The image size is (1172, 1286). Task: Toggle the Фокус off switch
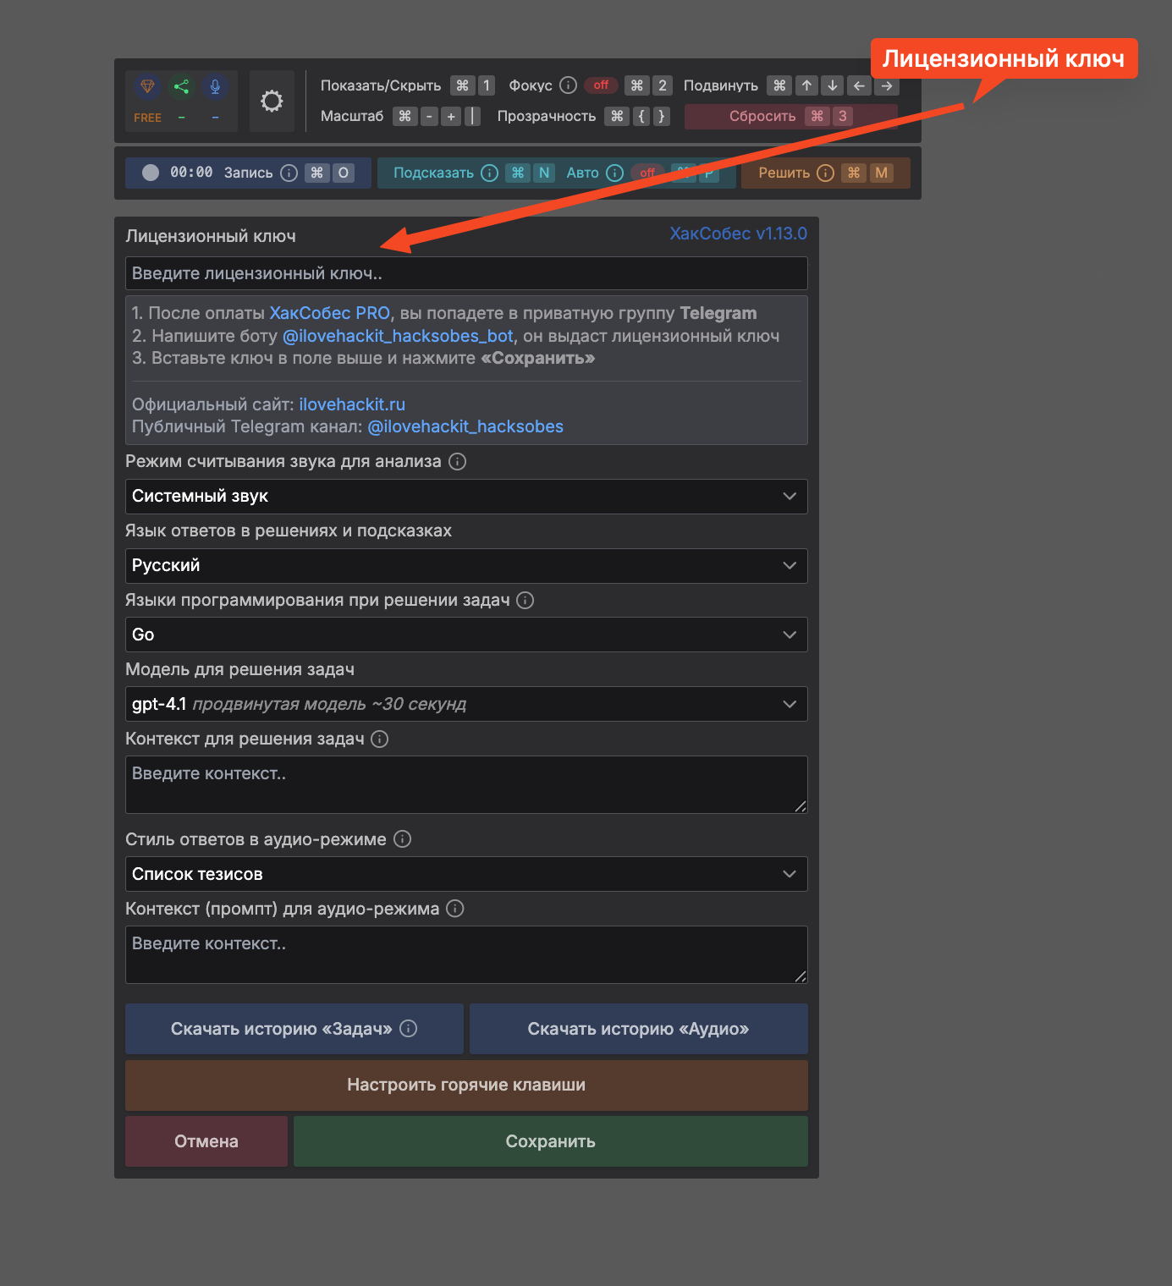pyautogui.click(x=601, y=85)
